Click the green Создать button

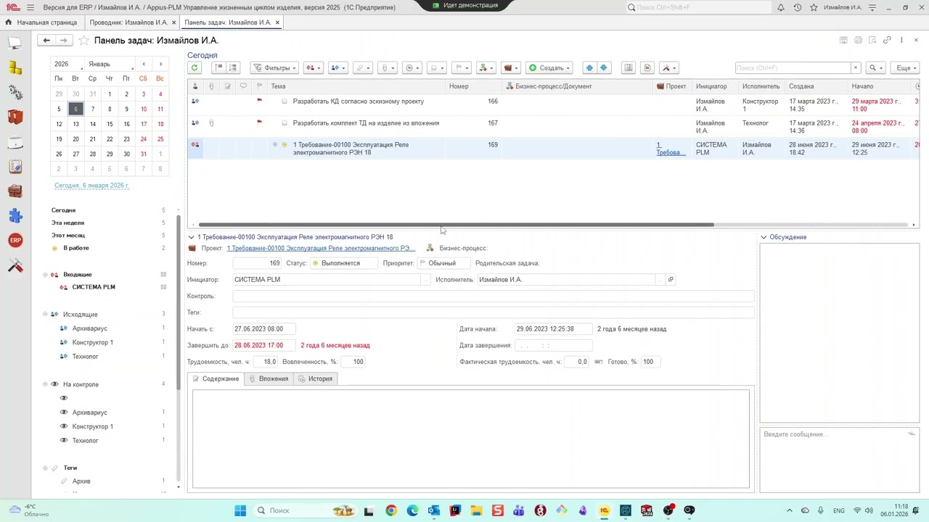549,67
